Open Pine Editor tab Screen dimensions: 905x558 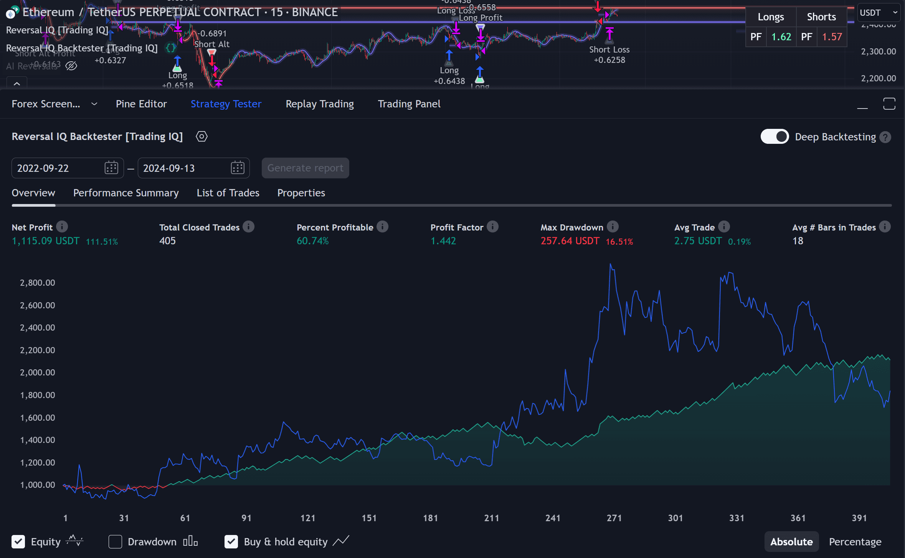141,104
